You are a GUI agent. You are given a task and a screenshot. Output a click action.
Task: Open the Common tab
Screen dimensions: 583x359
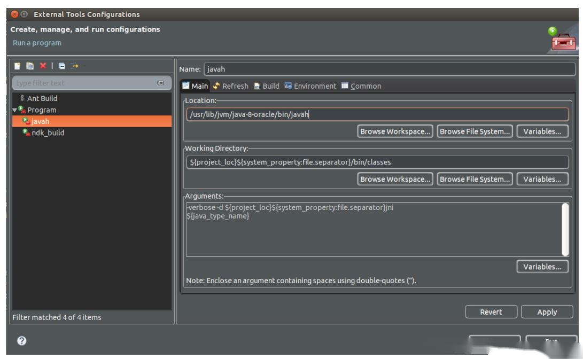click(x=361, y=86)
